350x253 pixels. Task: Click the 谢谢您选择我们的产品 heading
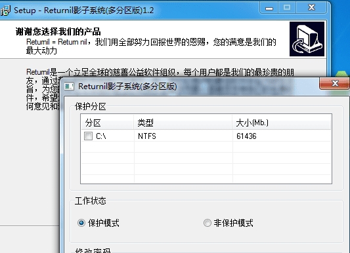[x=58, y=31]
